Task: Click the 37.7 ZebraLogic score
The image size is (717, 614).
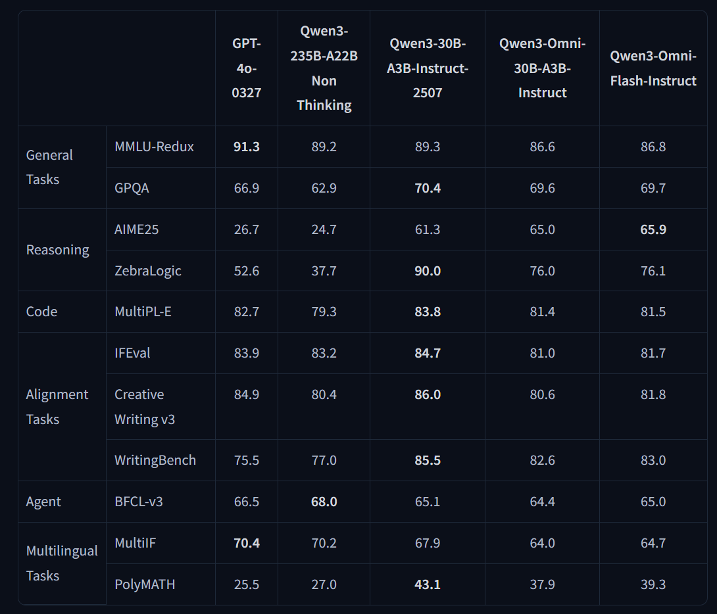Action: tap(324, 271)
